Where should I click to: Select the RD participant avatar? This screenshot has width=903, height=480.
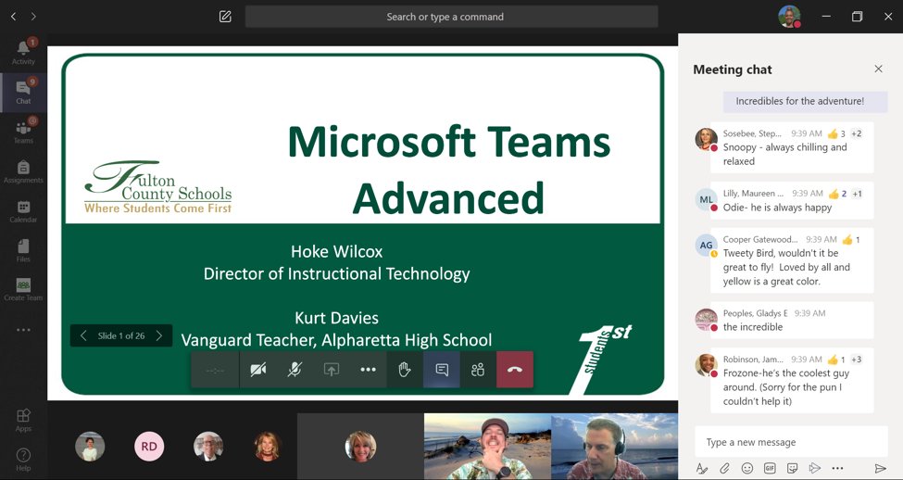[x=149, y=446]
